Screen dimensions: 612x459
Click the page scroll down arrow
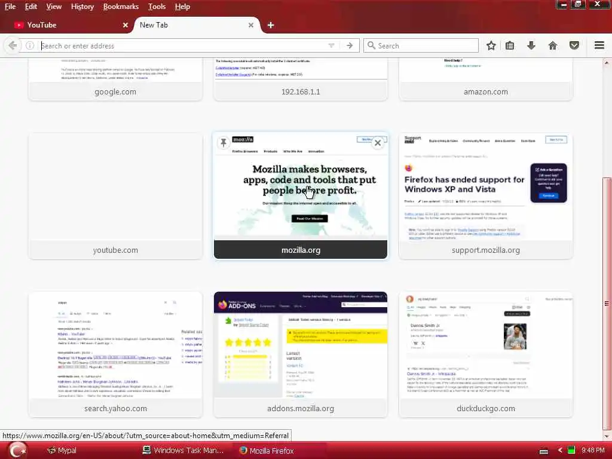[x=607, y=436]
